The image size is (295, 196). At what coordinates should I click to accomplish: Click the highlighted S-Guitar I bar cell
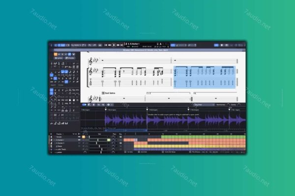136,140
